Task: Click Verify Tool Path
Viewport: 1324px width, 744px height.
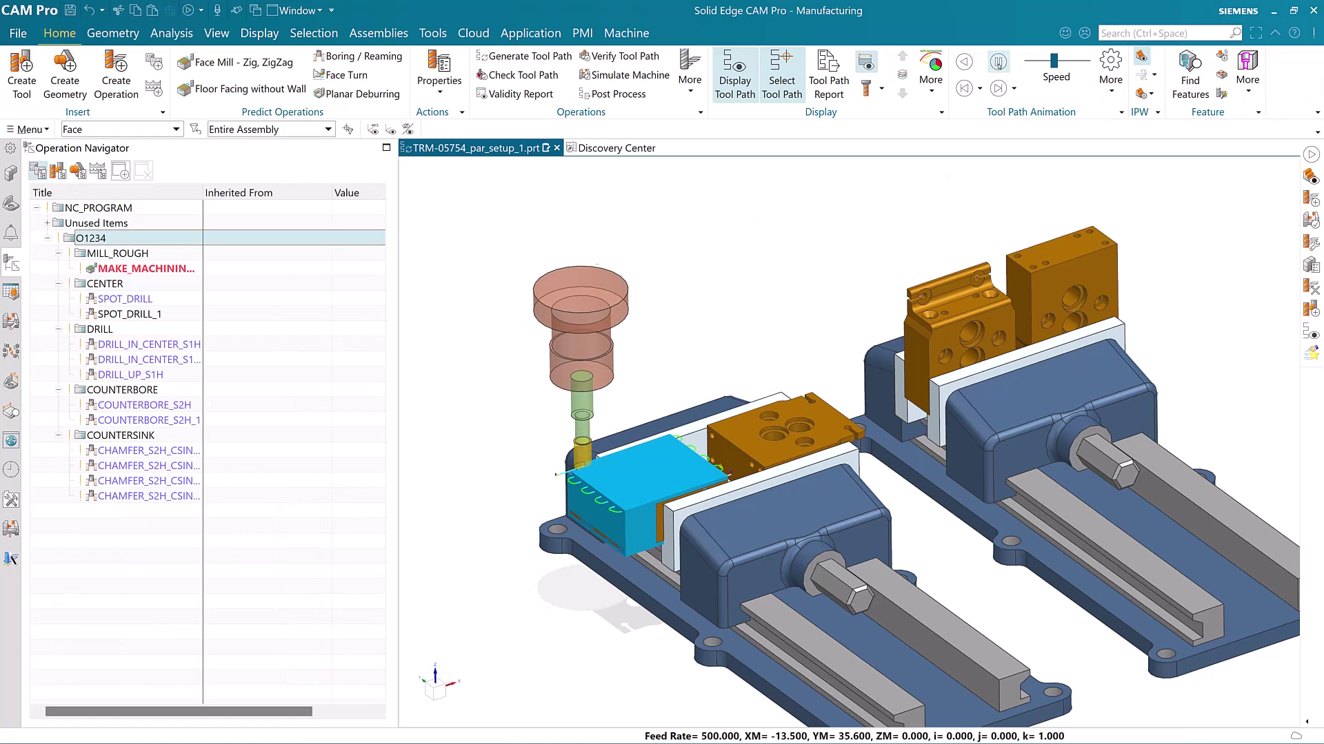Action: [619, 56]
